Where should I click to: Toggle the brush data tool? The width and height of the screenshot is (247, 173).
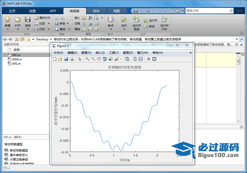(x=116, y=59)
